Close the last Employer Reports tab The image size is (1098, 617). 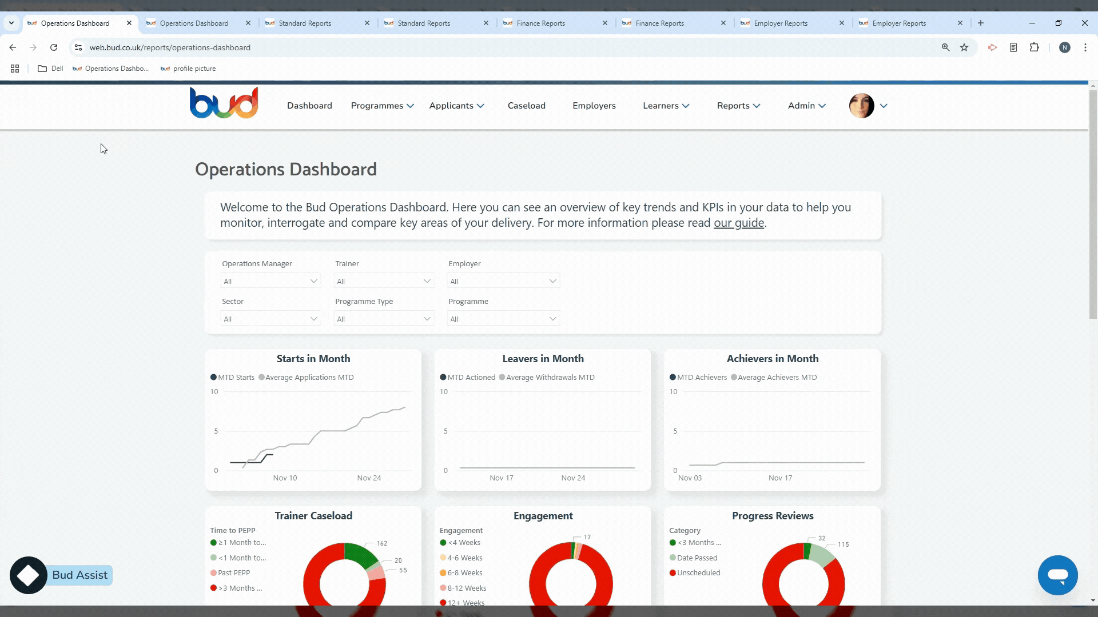pyautogui.click(x=960, y=23)
